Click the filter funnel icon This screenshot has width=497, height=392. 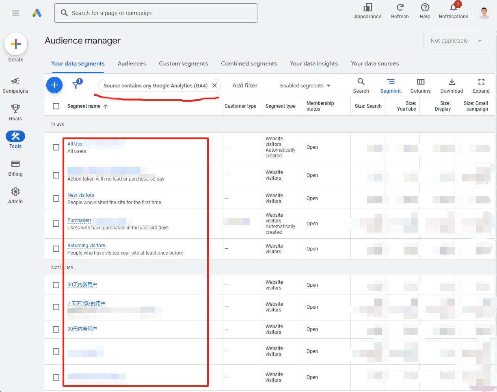click(76, 85)
